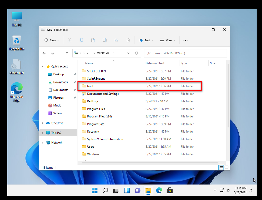Click the Copy icon in toolbar
This screenshot has height=200, width=262.
(81, 40)
